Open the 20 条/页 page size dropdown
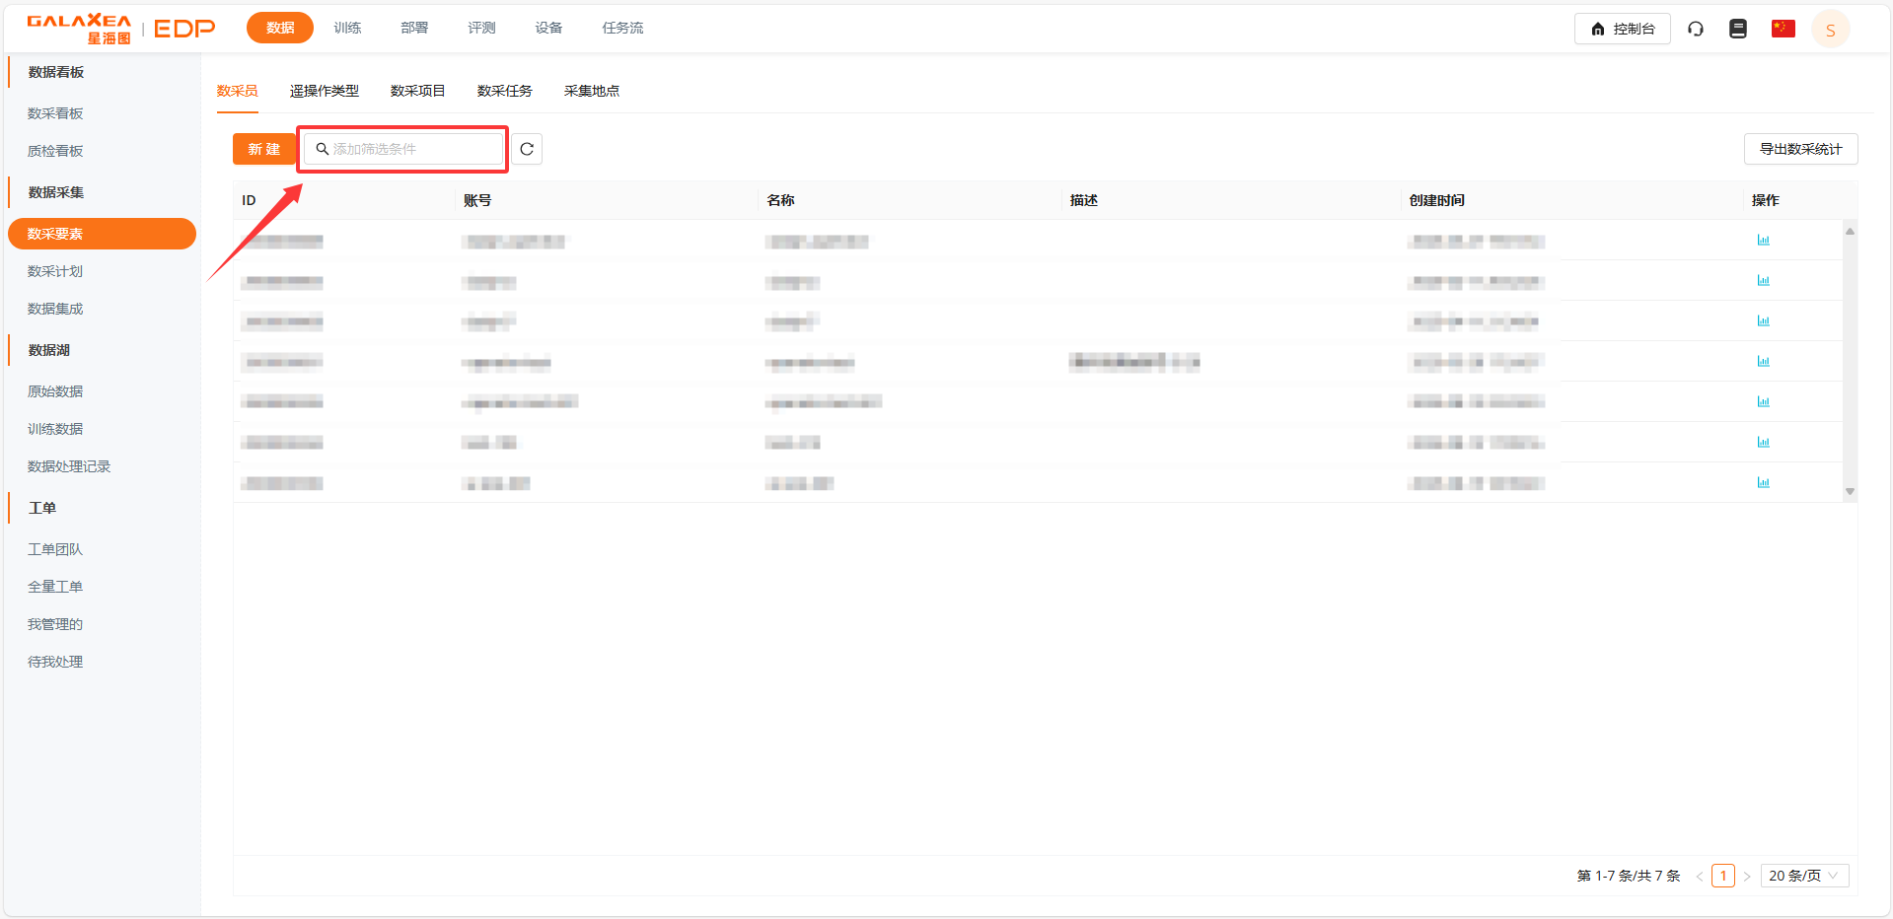 1803,876
